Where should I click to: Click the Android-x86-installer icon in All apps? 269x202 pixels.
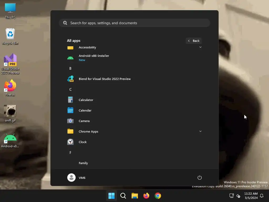(70, 58)
